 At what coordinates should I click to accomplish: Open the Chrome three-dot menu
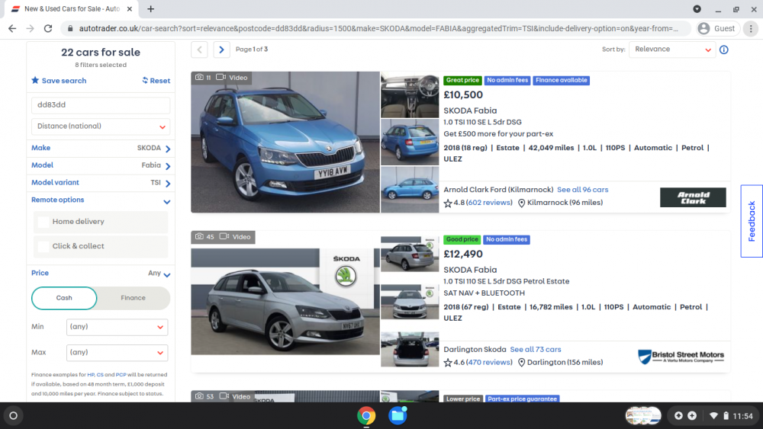[x=751, y=29]
